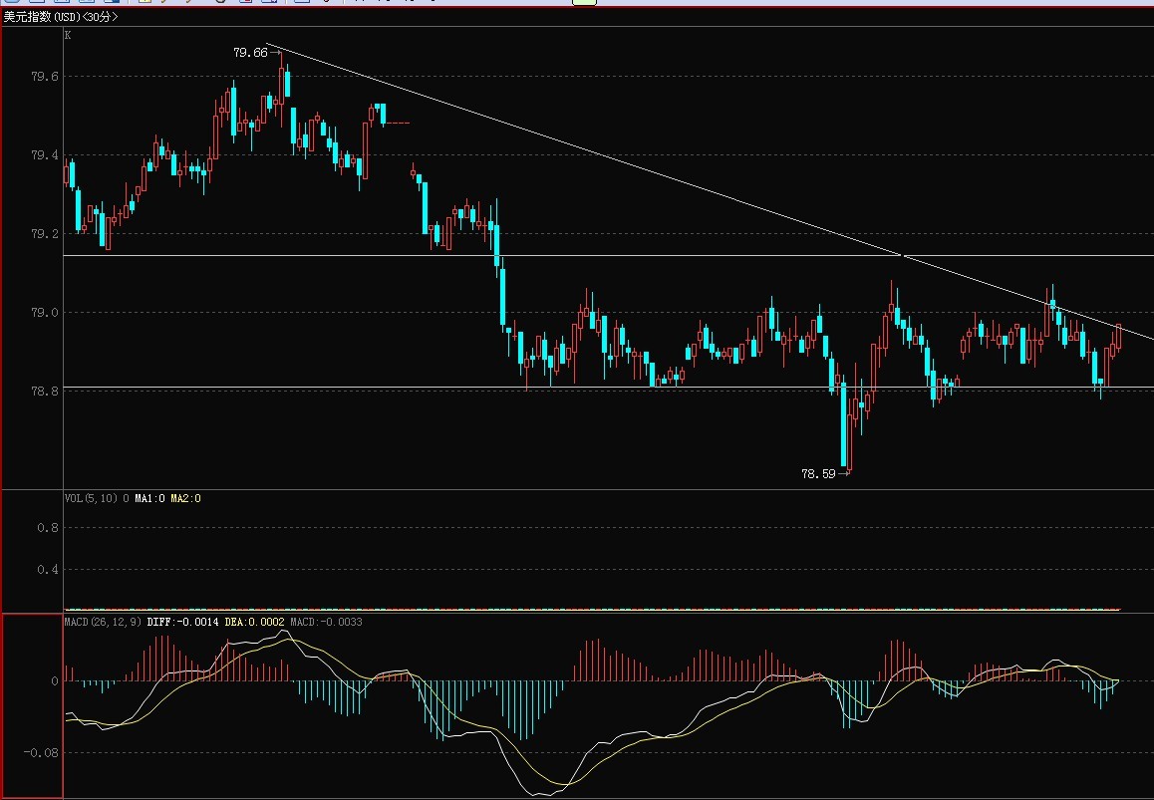Click the 79.0 price axis label
1154x800 pixels.
[45, 313]
